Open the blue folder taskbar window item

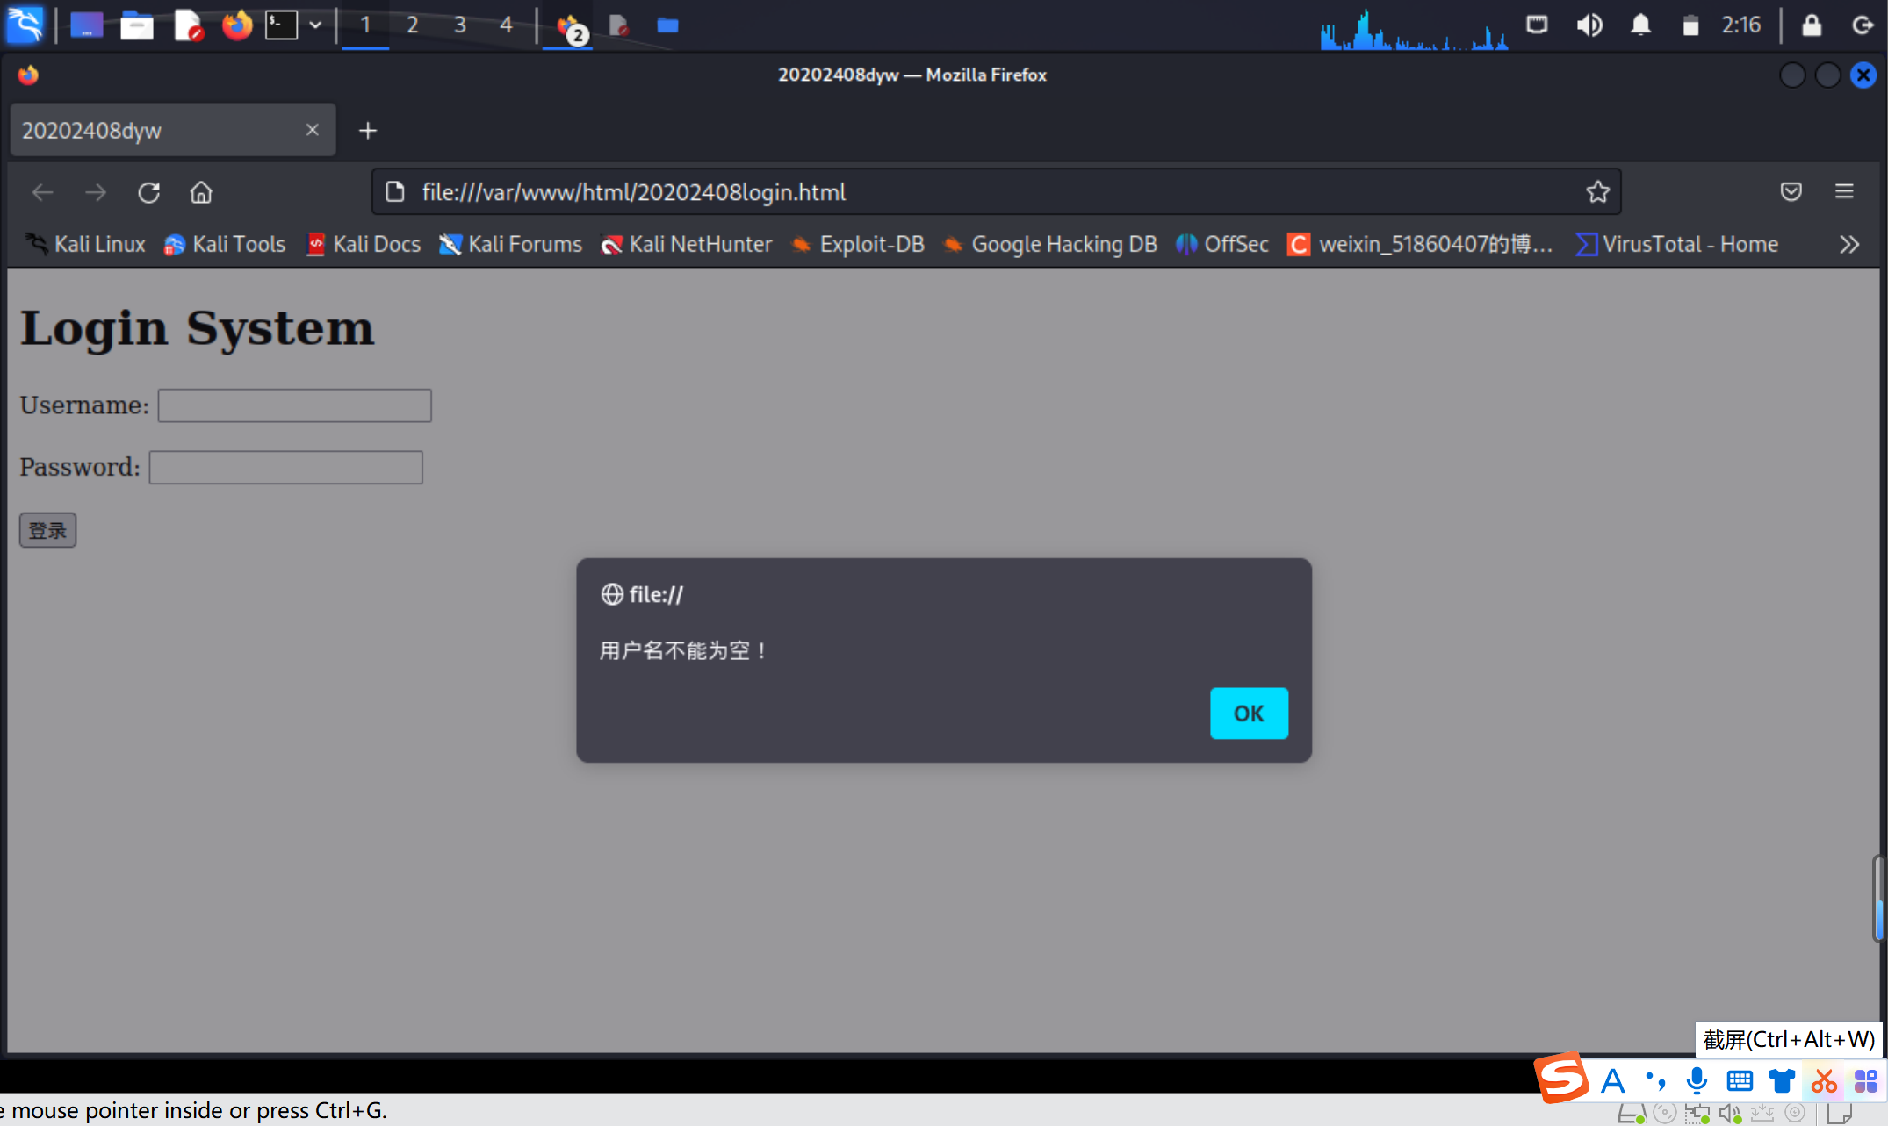667,25
